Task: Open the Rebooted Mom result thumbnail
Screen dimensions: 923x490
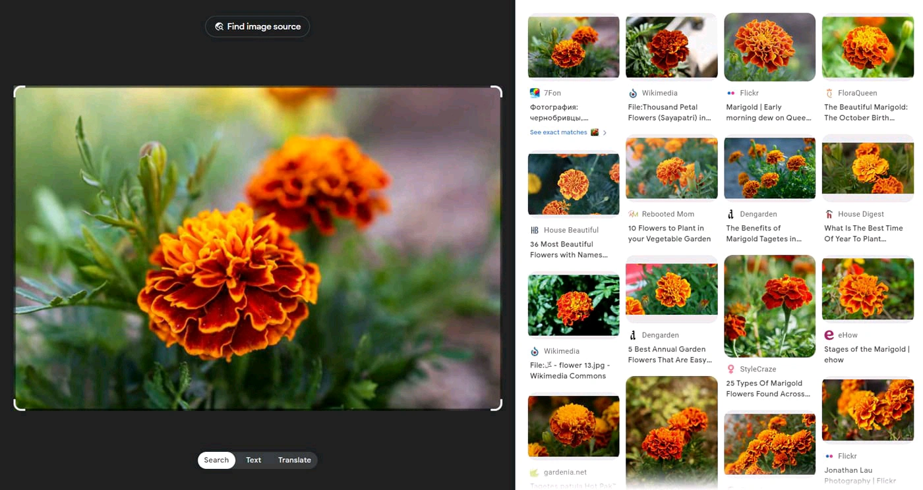Action: (x=671, y=168)
